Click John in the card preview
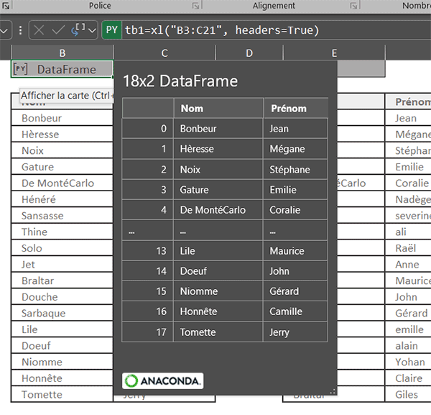Image resolution: width=431 pixels, height=415 pixels. pyautogui.click(x=279, y=271)
